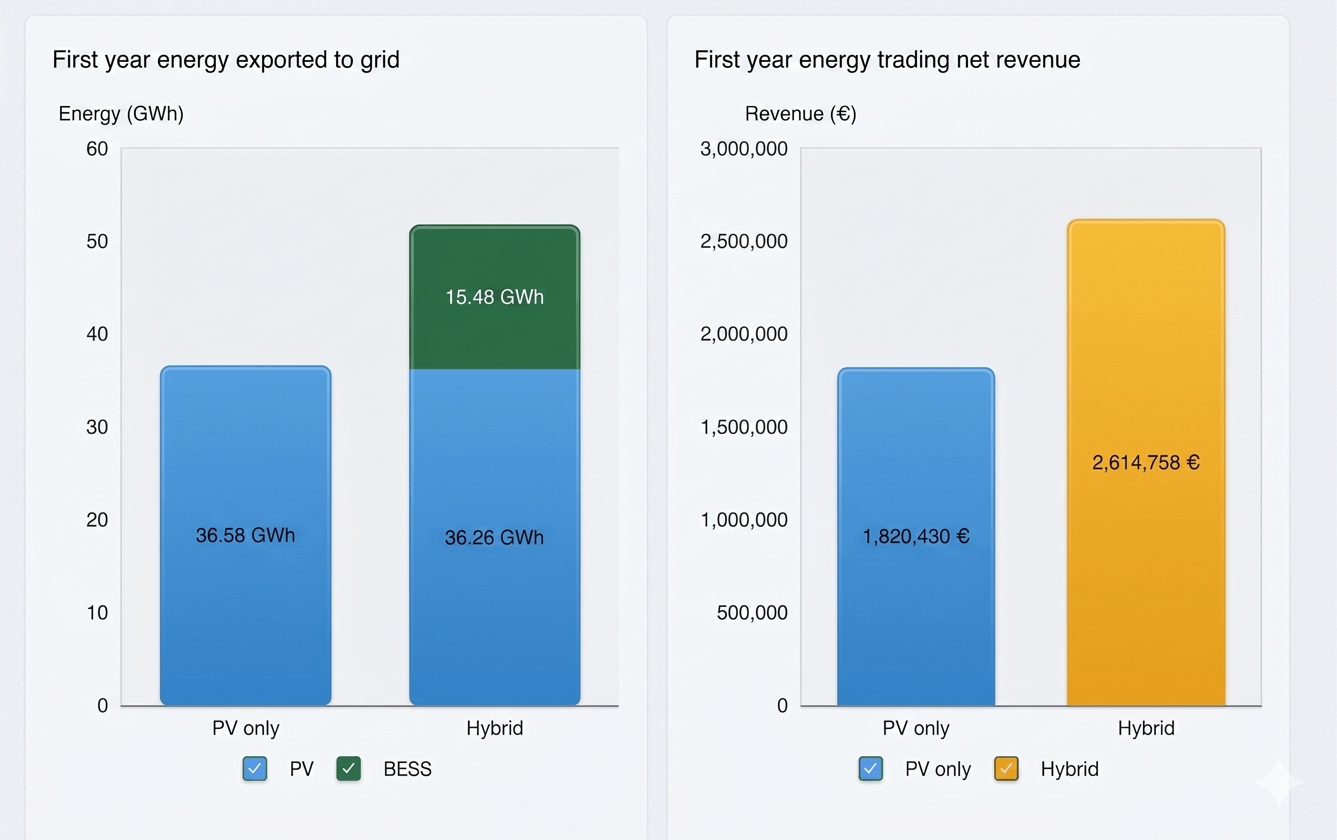
Task: Uncheck the BESS legend checkbox
Action: coord(349,768)
